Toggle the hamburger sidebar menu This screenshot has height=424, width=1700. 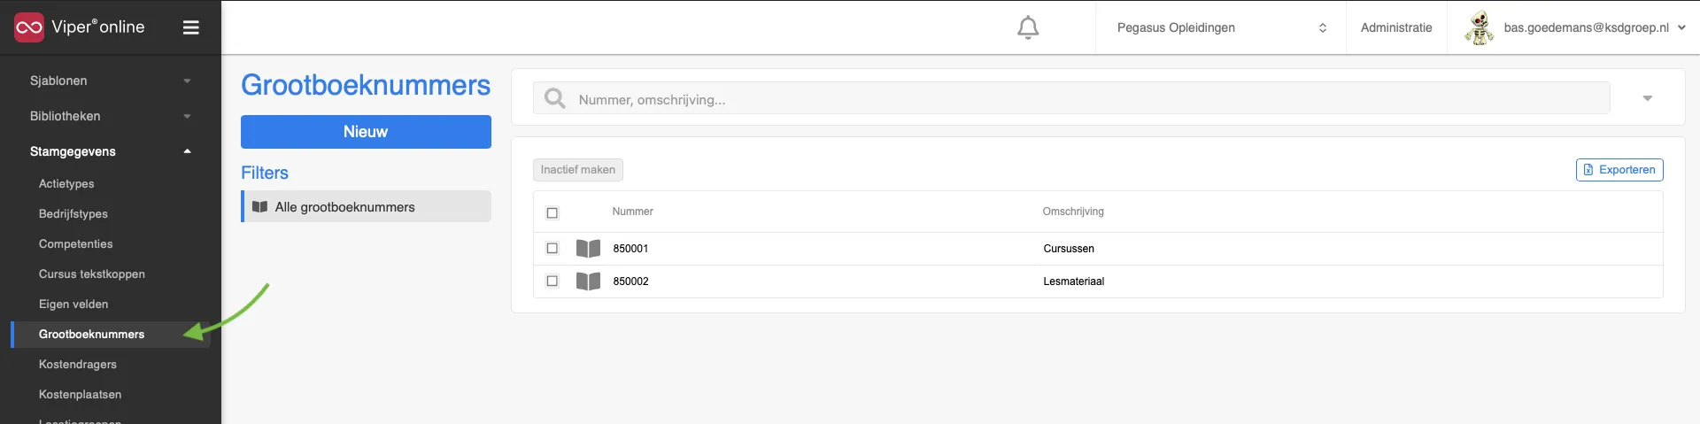(x=190, y=27)
